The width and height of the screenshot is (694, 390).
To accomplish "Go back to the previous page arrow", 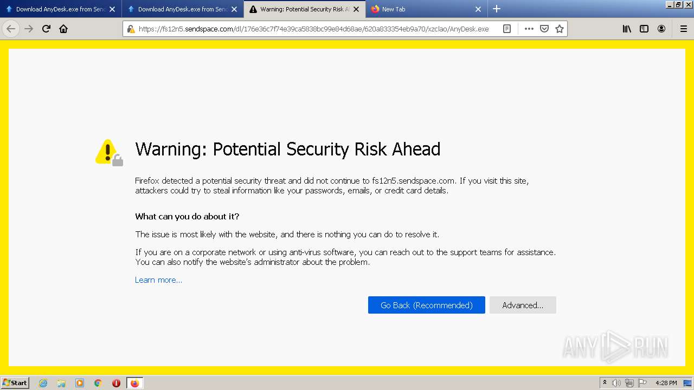I will (x=11, y=29).
